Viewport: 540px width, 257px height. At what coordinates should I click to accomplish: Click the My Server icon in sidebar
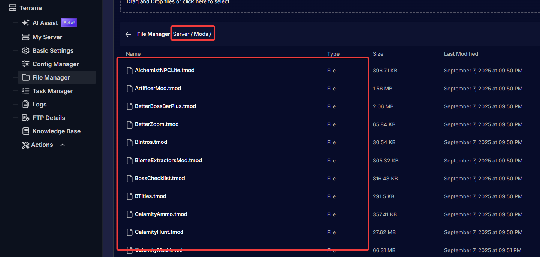pos(25,37)
